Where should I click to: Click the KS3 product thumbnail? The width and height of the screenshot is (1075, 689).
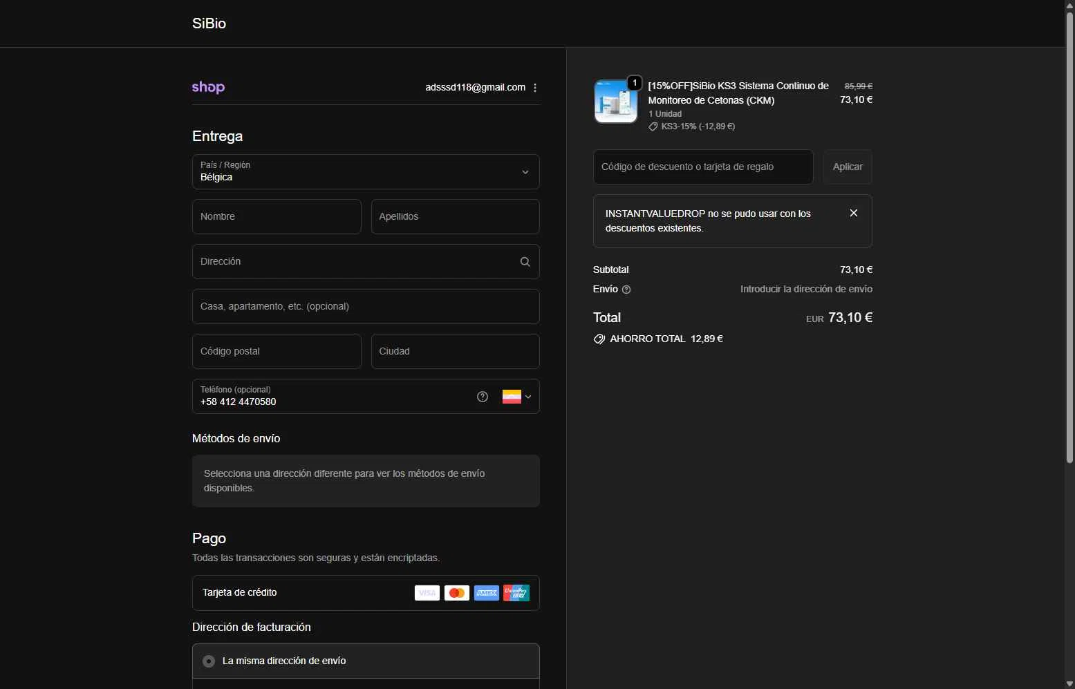[x=616, y=102]
